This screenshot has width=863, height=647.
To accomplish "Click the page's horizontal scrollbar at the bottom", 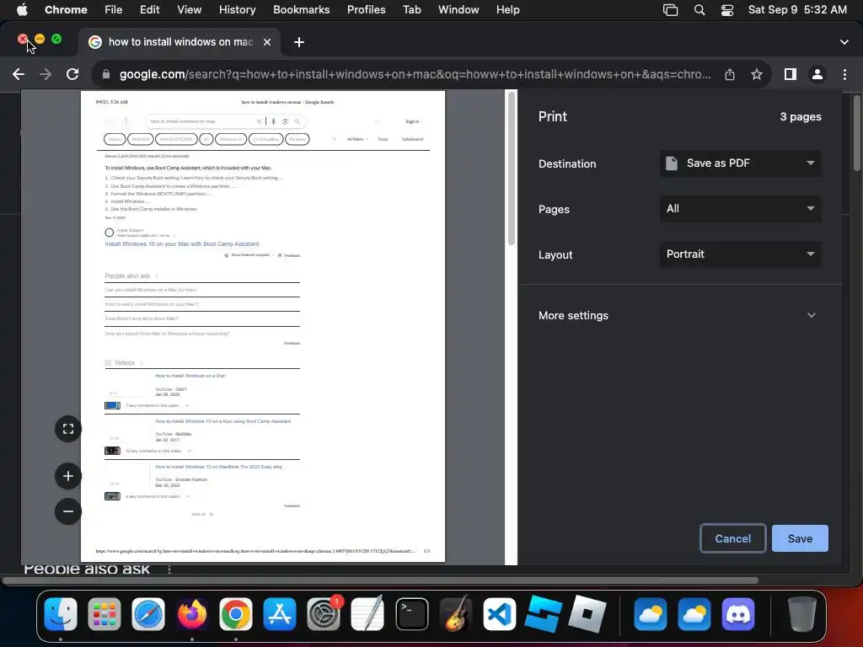I will [x=380, y=580].
